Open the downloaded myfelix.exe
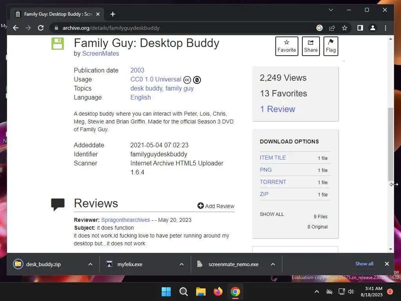 click(130, 264)
